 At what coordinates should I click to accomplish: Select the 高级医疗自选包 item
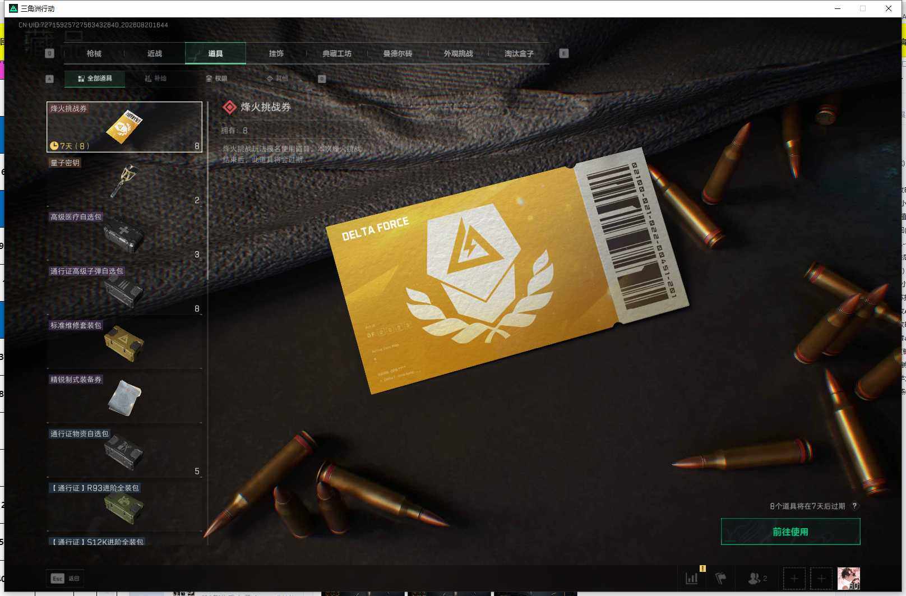point(124,236)
